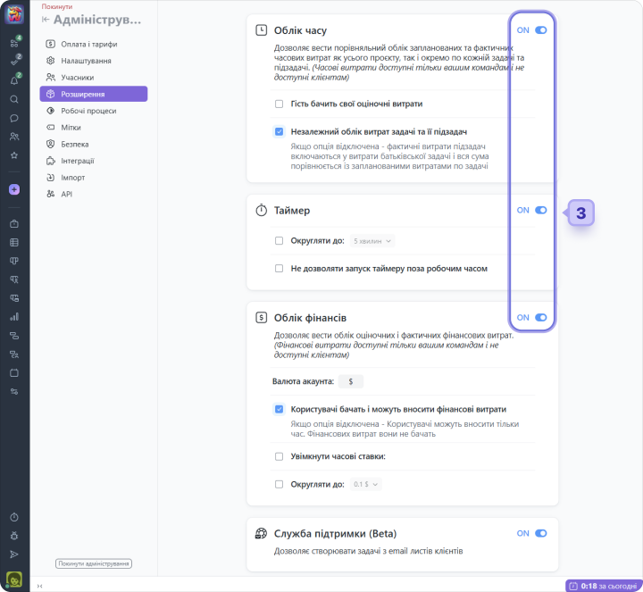Open the bar chart reports icon
This screenshot has height=592, width=643.
(13, 316)
